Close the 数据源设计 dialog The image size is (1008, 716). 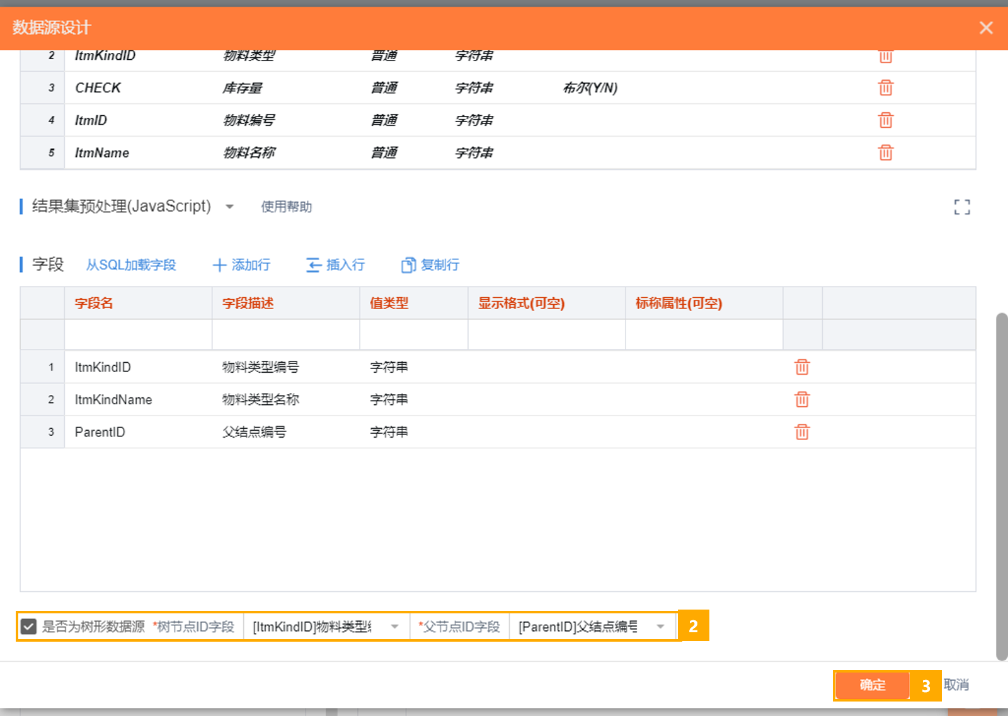pyautogui.click(x=986, y=28)
